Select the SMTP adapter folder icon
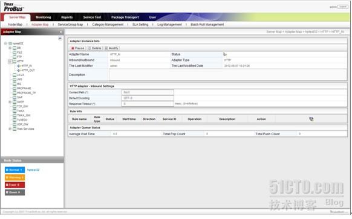 pyautogui.click(x=15, y=102)
